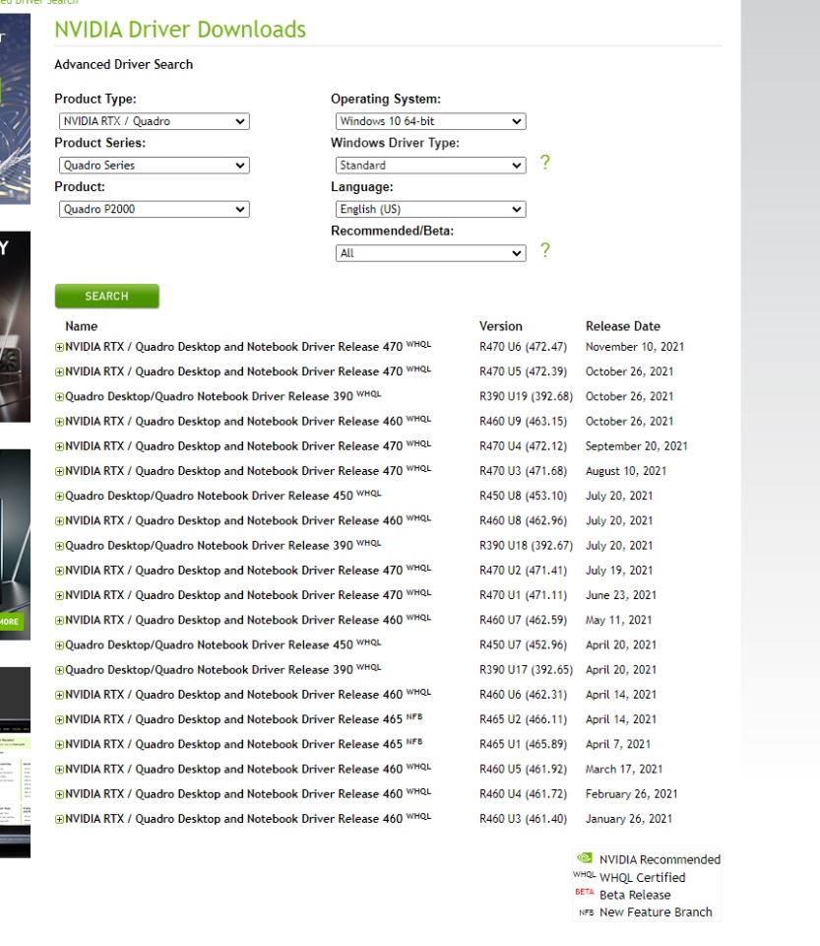Expand the R460 U5 (461.92) driver row
The image size is (820, 946).
59,770
